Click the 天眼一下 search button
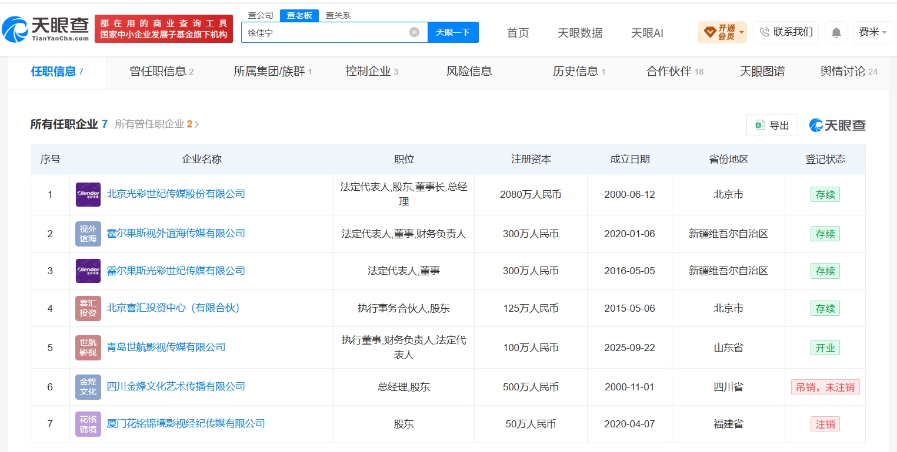Image resolution: width=897 pixels, height=452 pixels. pos(453,32)
